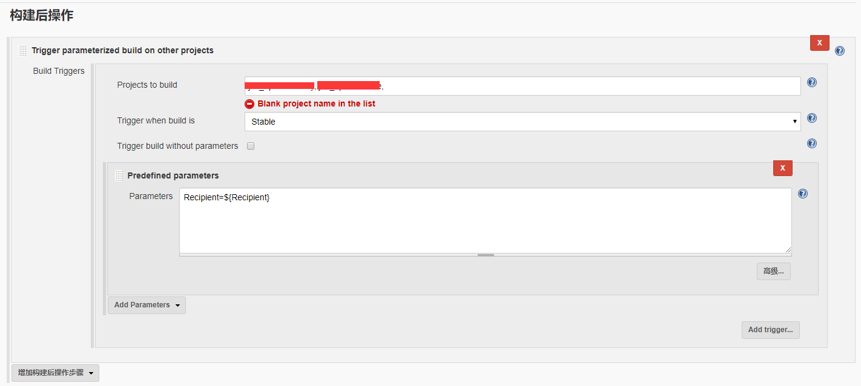Open help for Trigger when build is

(x=812, y=118)
